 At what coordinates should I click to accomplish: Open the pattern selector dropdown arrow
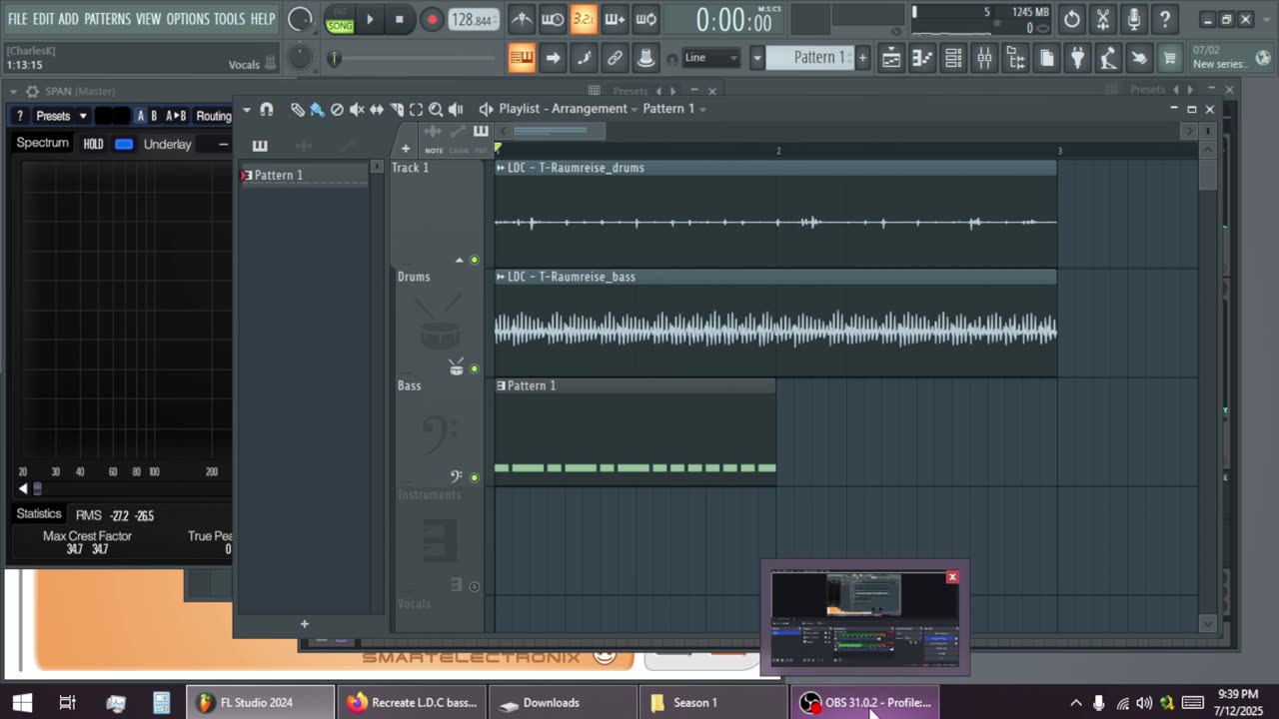click(x=757, y=58)
